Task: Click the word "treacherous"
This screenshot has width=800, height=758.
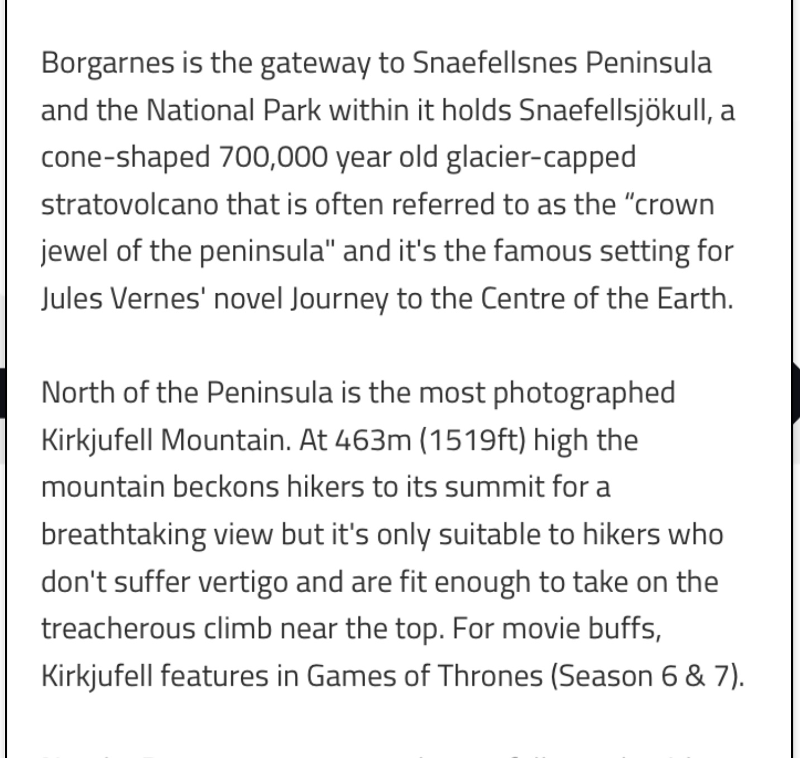Action: coord(118,628)
